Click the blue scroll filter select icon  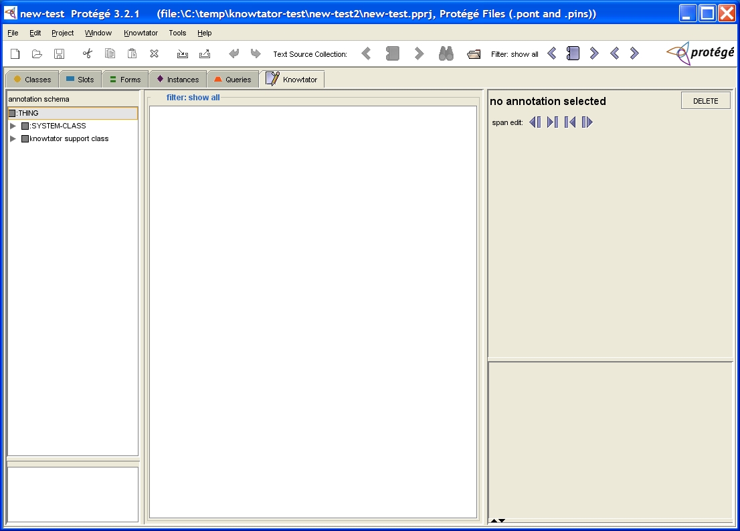(x=573, y=54)
